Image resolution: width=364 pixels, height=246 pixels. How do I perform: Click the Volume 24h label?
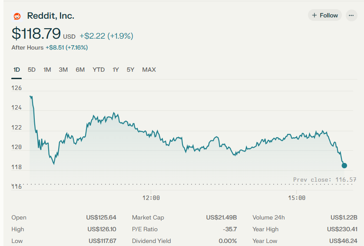click(268, 217)
